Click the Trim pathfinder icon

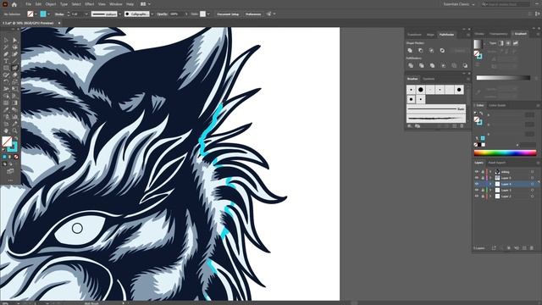[x=422, y=65]
